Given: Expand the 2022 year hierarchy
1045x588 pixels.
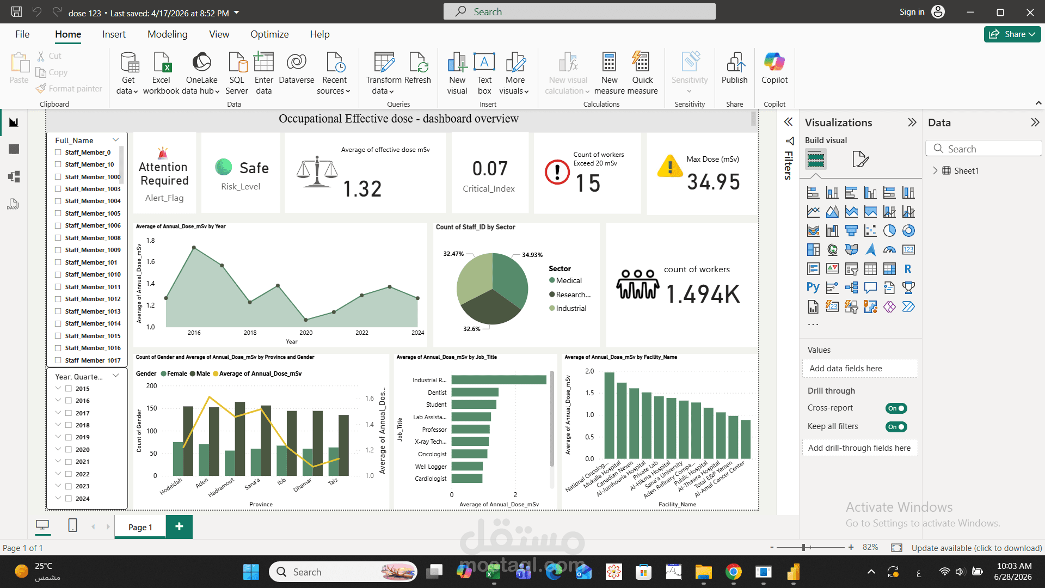Looking at the screenshot, I should click(58, 474).
